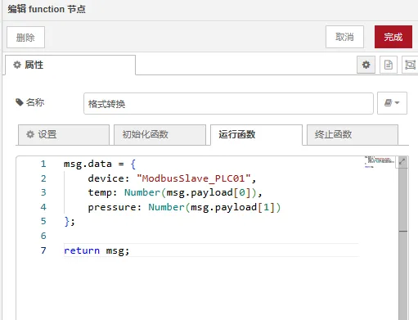Click line number 3 in the editor
This screenshot has height=320, width=418.
click(x=43, y=192)
